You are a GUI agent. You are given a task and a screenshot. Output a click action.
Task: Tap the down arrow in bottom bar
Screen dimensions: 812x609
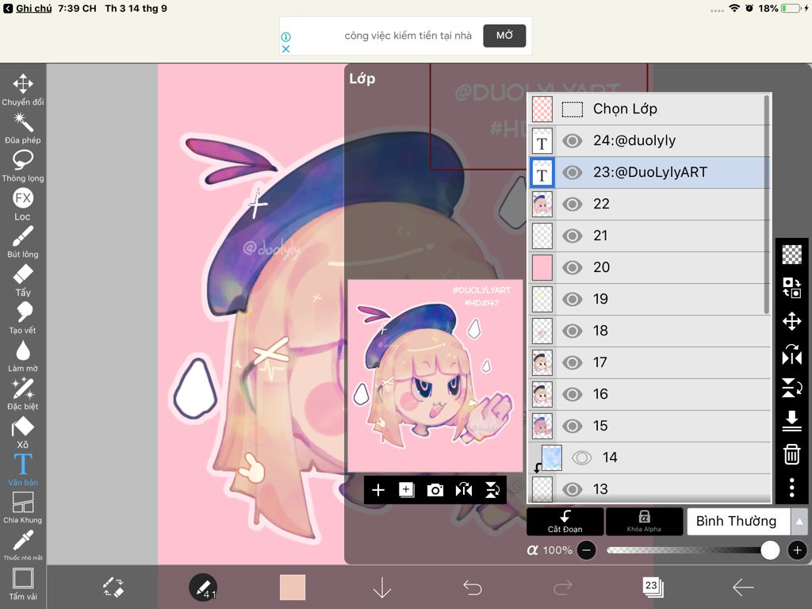(x=382, y=588)
